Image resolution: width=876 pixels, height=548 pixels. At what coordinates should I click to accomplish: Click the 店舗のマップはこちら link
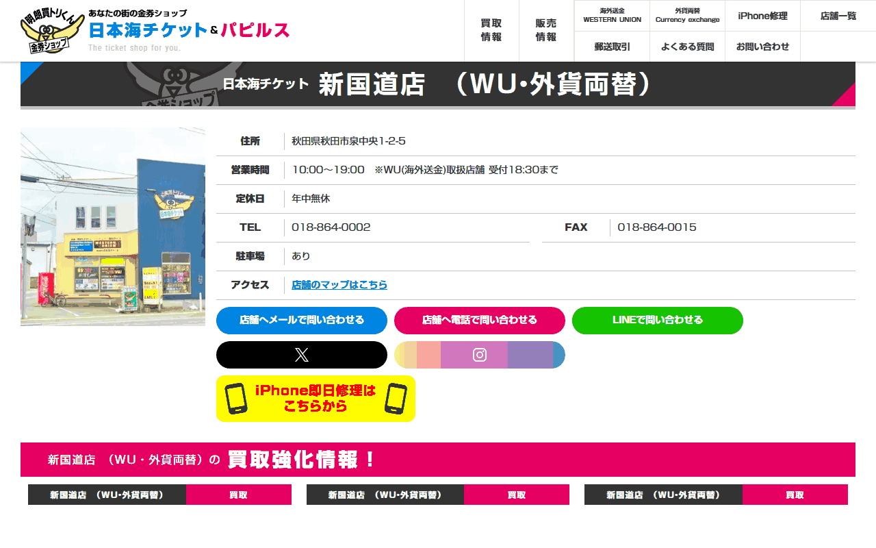pyautogui.click(x=339, y=285)
